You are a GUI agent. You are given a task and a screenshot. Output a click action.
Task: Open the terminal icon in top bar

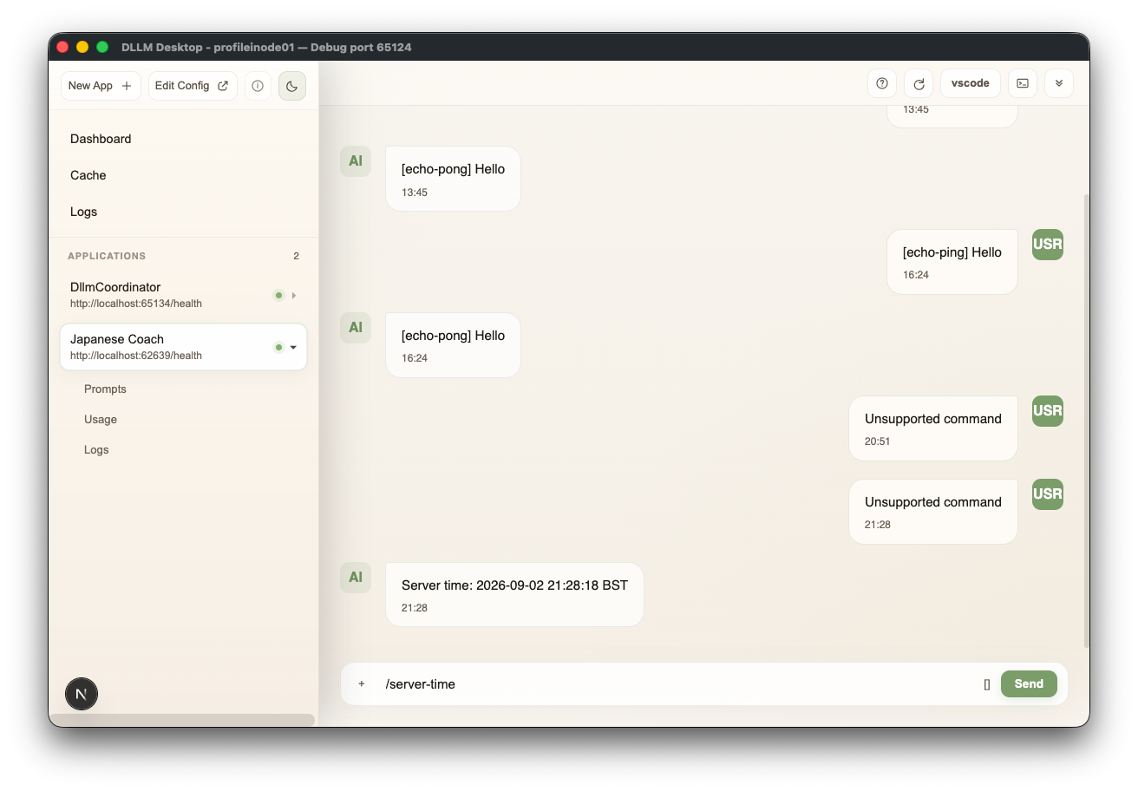[x=1023, y=83]
